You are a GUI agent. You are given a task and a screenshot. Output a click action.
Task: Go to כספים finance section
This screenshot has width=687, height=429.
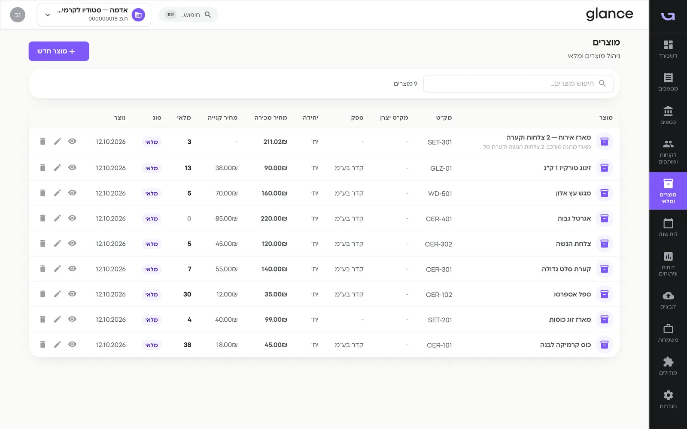668,115
